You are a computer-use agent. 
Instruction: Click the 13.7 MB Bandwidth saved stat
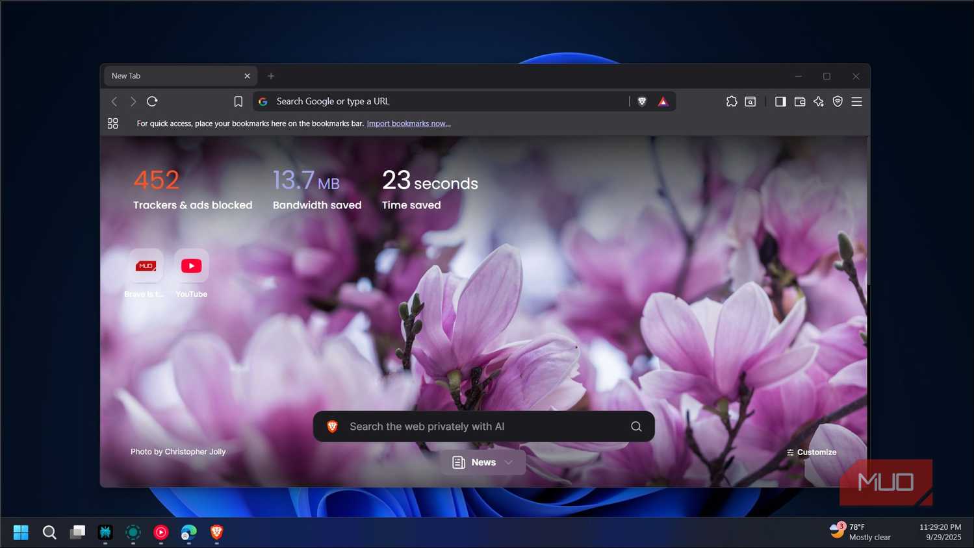pos(317,189)
